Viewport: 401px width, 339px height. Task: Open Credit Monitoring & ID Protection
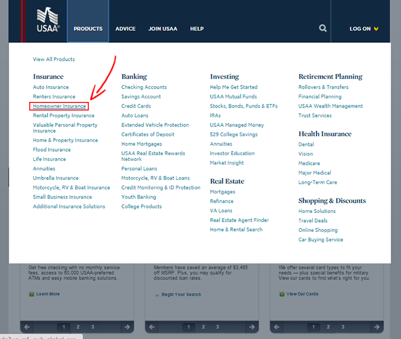click(x=160, y=188)
